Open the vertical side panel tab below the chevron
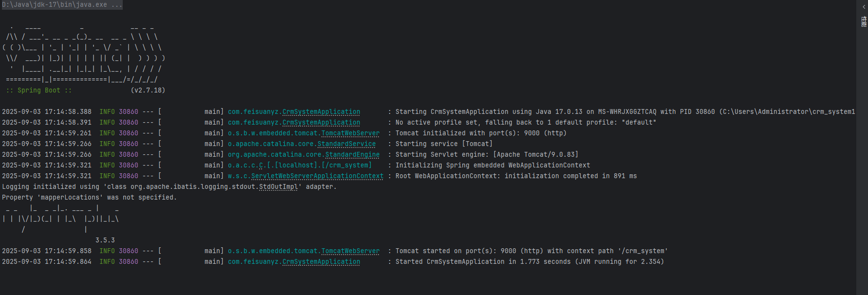868x295 pixels. [864, 21]
